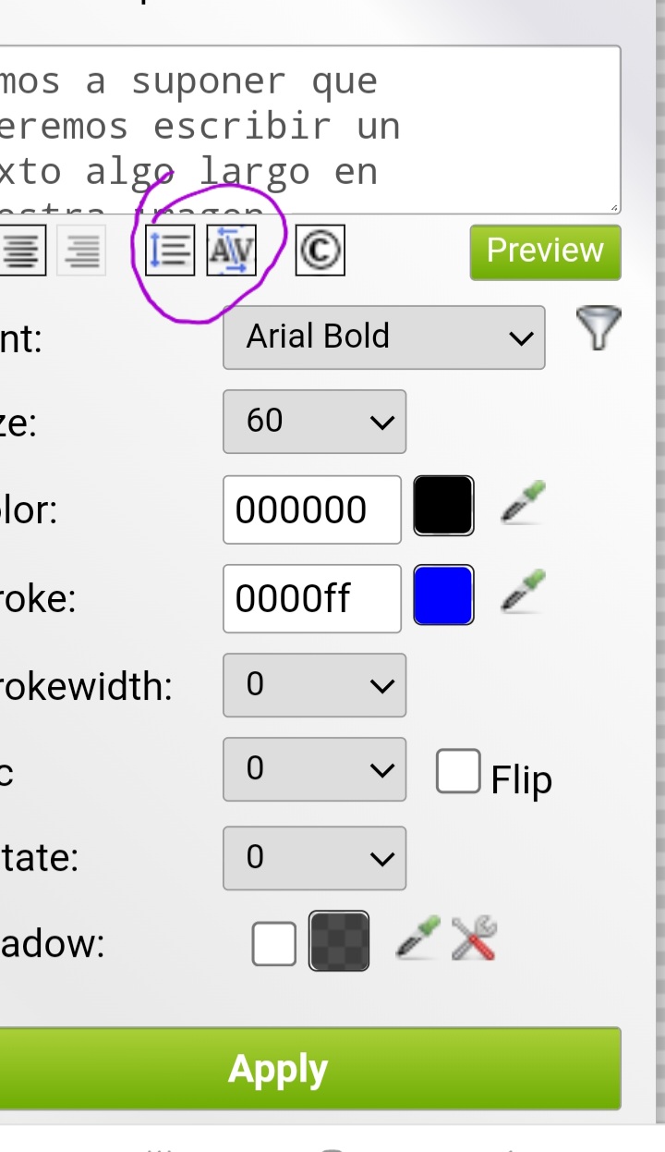Pick stroke color with eyedropper
The width and height of the screenshot is (665, 1152).
pos(523,594)
